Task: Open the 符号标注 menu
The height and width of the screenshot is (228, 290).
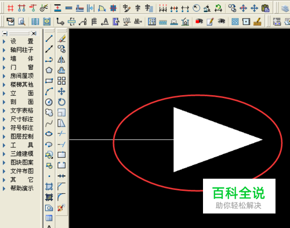Action: (x=22, y=128)
